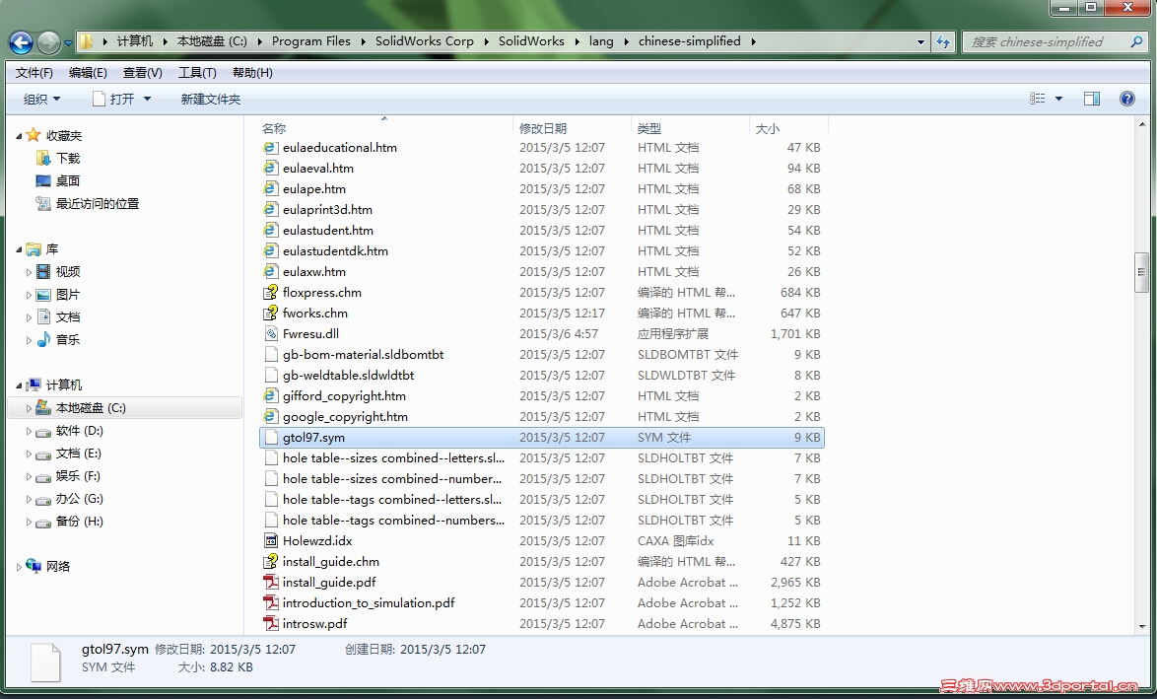
Task: Open the 组织 dropdown button
Action: (x=41, y=99)
